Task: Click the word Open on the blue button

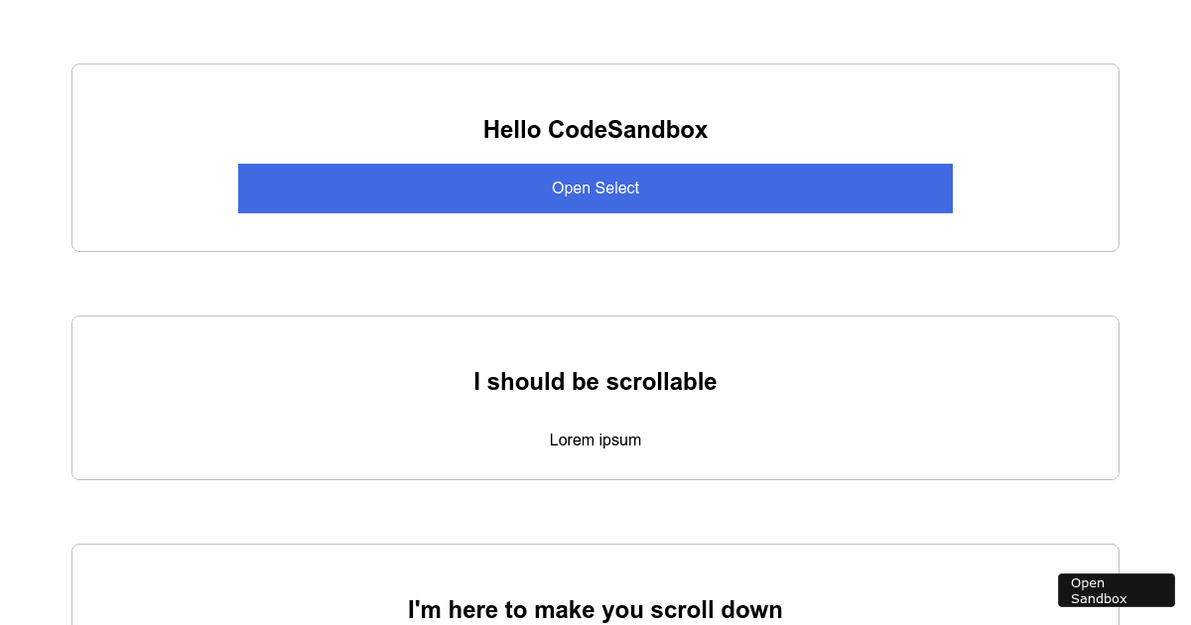Action: coord(571,188)
